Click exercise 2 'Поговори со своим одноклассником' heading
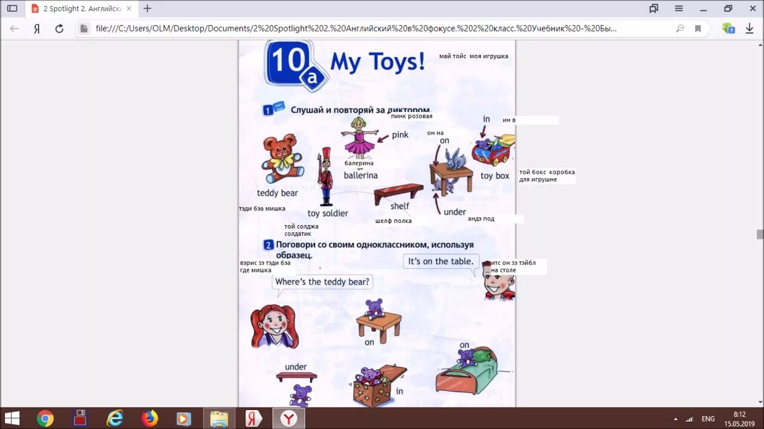 pos(374,250)
